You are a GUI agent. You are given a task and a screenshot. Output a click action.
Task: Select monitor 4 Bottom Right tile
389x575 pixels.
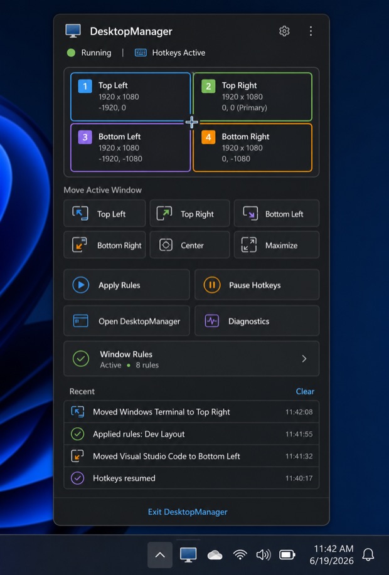click(x=252, y=148)
